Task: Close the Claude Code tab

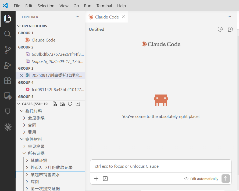Action: point(123,17)
